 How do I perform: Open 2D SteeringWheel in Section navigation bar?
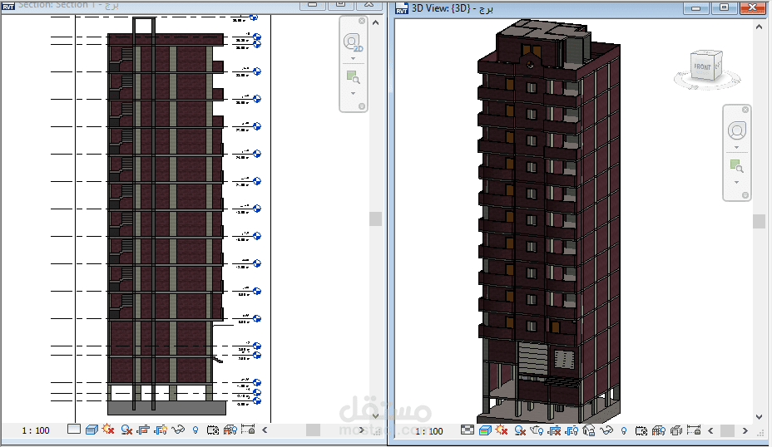pyautogui.click(x=353, y=42)
